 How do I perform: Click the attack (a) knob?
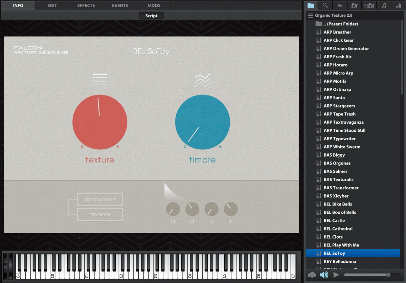click(173, 209)
